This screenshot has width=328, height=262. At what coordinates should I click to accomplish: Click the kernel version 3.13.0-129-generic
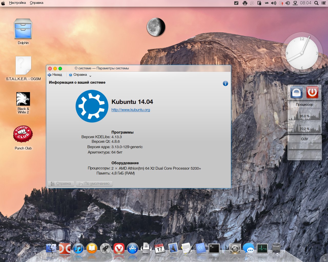127,147
